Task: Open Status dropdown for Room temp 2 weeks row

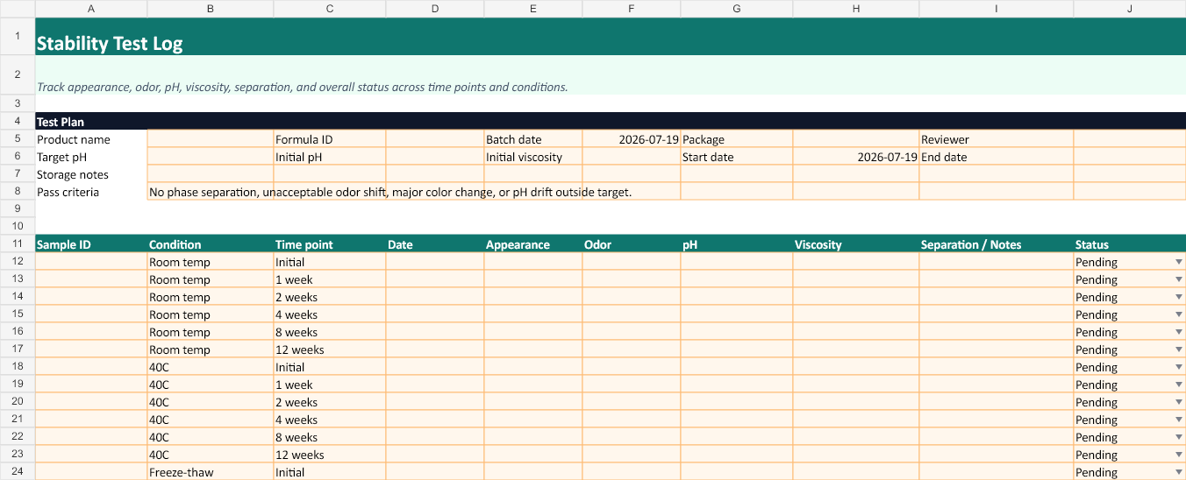Action: click(x=1178, y=297)
